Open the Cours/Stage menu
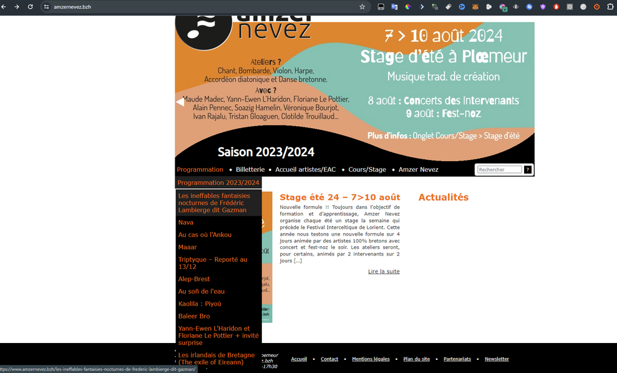The image size is (617, 373). pos(367,169)
